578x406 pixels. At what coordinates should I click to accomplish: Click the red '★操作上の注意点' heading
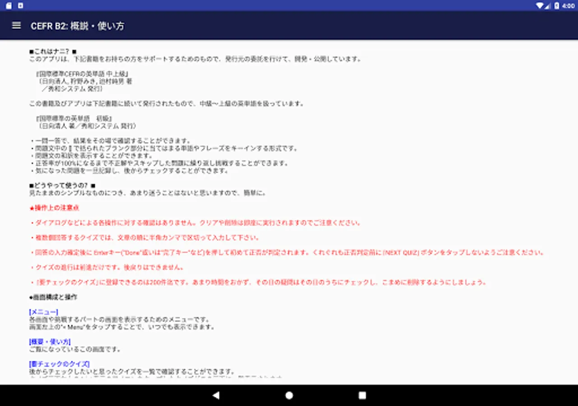tap(54, 208)
